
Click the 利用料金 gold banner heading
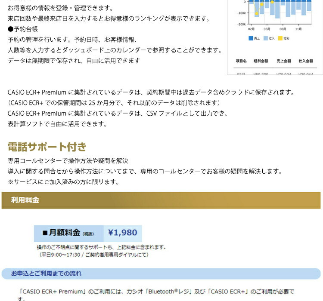(161, 200)
